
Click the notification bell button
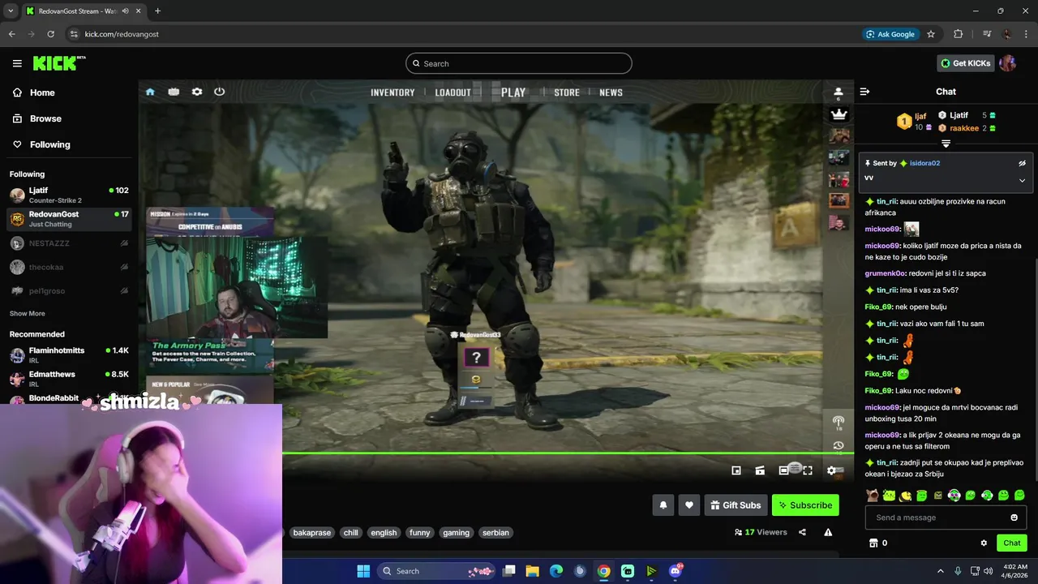coord(663,505)
